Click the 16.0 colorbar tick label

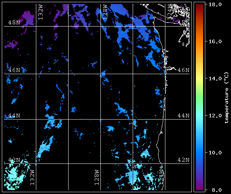(x=215, y=42)
